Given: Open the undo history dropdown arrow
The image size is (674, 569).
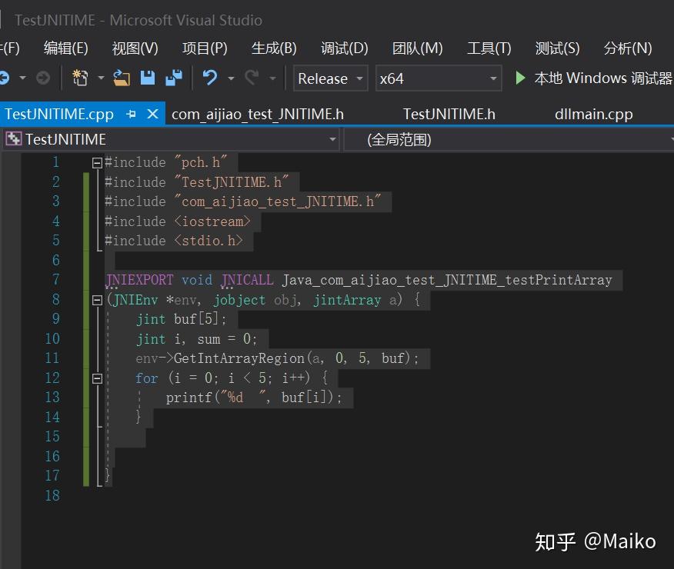Looking at the screenshot, I should 231,78.
